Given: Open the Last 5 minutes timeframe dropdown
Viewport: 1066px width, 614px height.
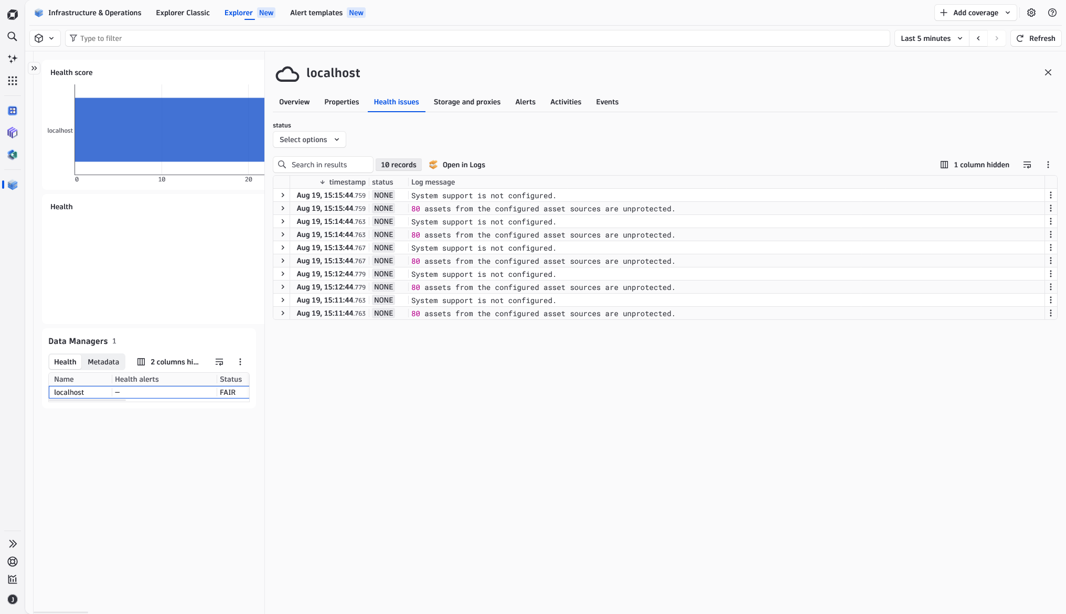Looking at the screenshot, I should 932,38.
